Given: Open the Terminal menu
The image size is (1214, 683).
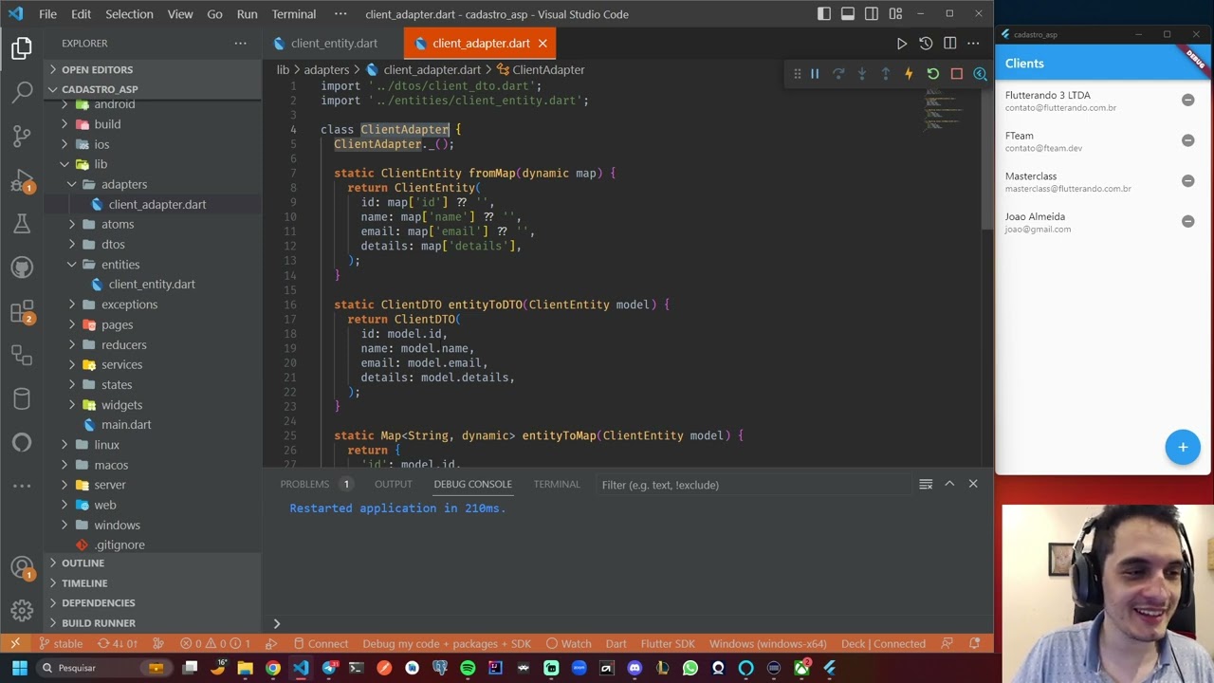Looking at the screenshot, I should [x=294, y=14].
